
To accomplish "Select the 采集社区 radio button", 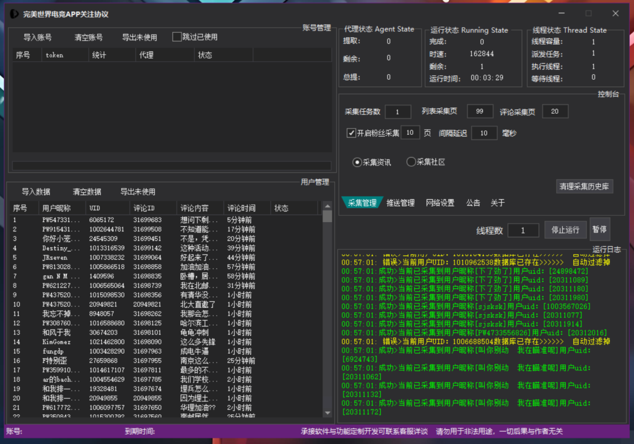I will [x=410, y=161].
